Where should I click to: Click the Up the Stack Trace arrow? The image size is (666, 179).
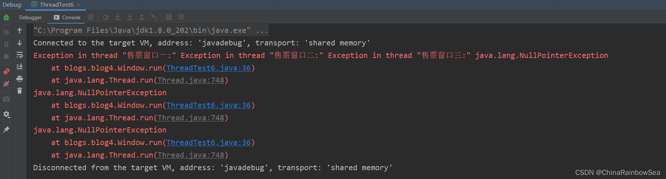point(20,31)
